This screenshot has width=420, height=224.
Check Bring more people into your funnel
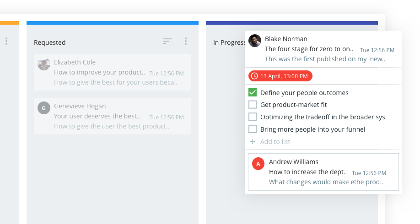[x=253, y=129]
